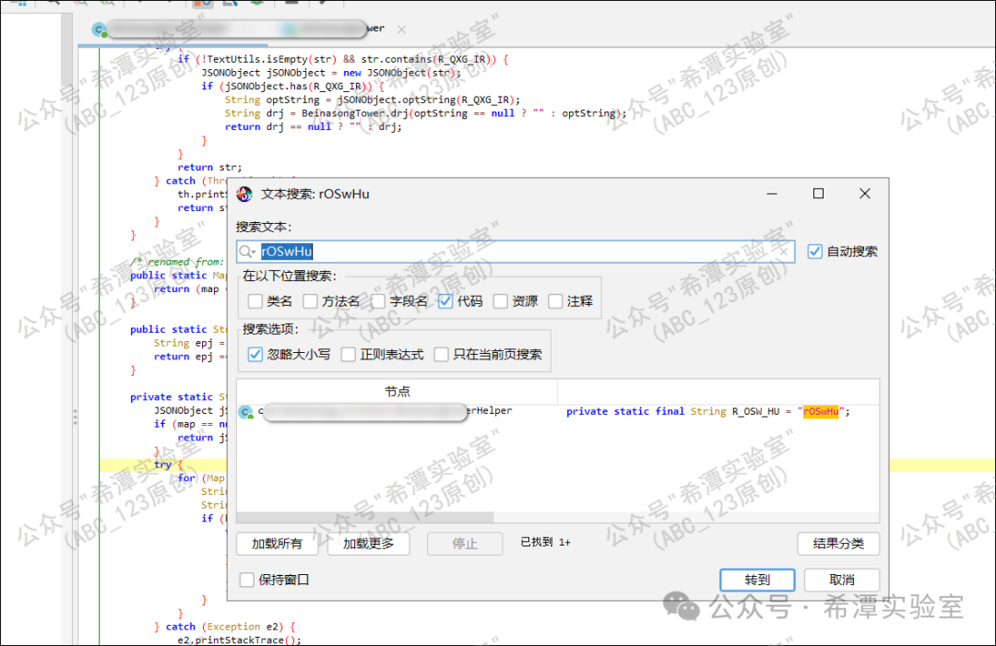Click the 节点 column header

pyautogui.click(x=397, y=392)
